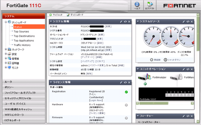Expand the 管理者 tree node
This screenshot has height=125, width=201.
pos(6,58)
